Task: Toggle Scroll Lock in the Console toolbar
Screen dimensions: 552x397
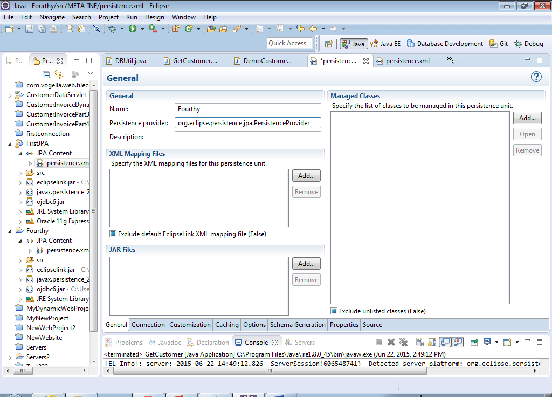Action: pyautogui.click(x=432, y=342)
